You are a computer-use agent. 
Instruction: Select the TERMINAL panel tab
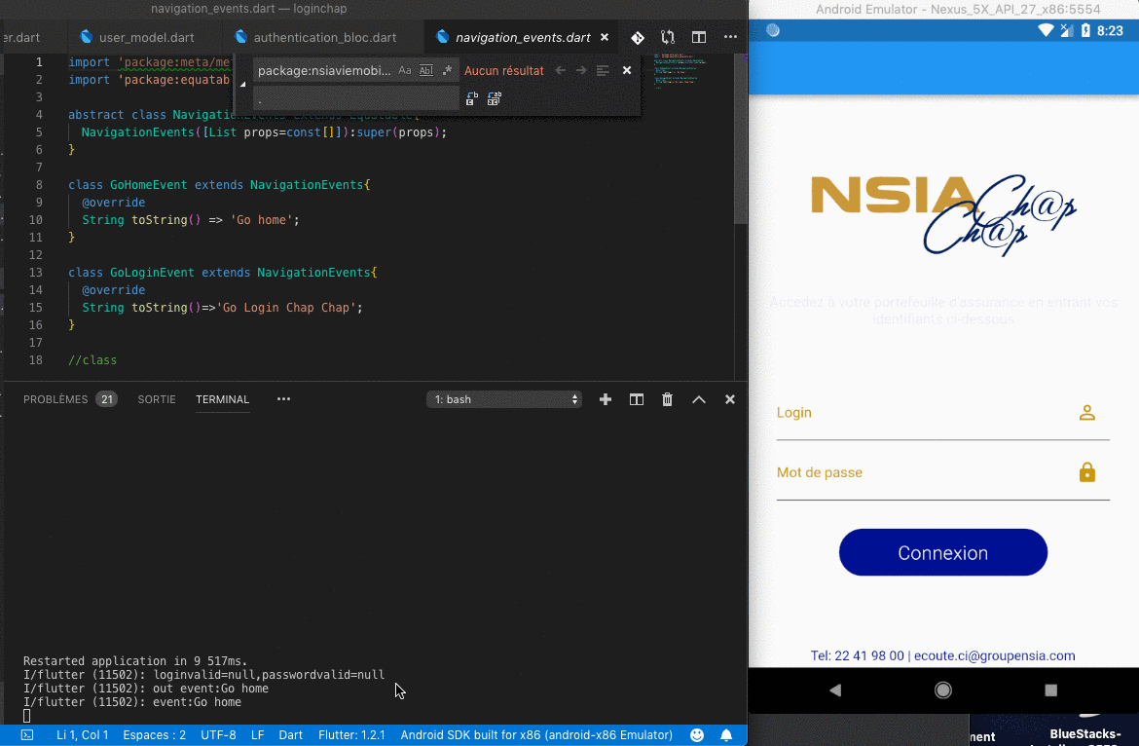pyautogui.click(x=222, y=399)
